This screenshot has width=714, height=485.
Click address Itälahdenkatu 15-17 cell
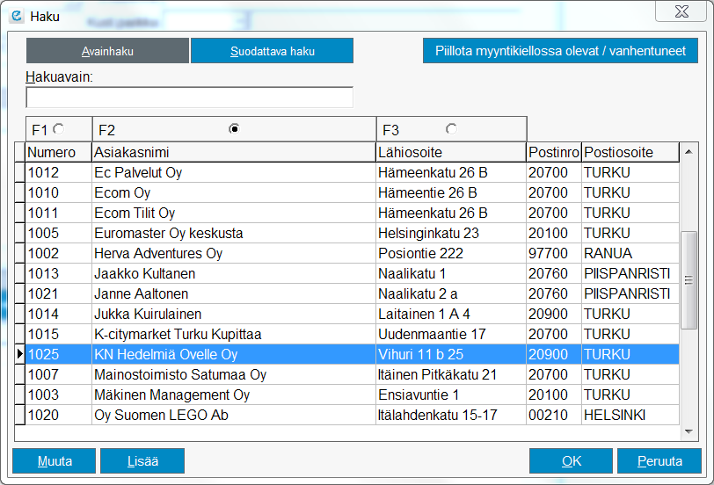click(451, 415)
